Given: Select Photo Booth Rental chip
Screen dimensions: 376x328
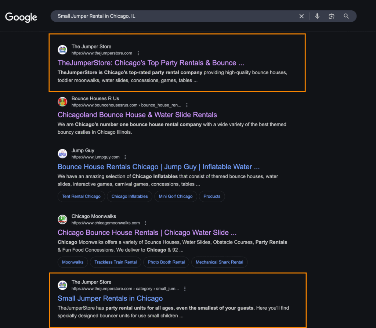Looking at the screenshot, I should [x=166, y=262].
